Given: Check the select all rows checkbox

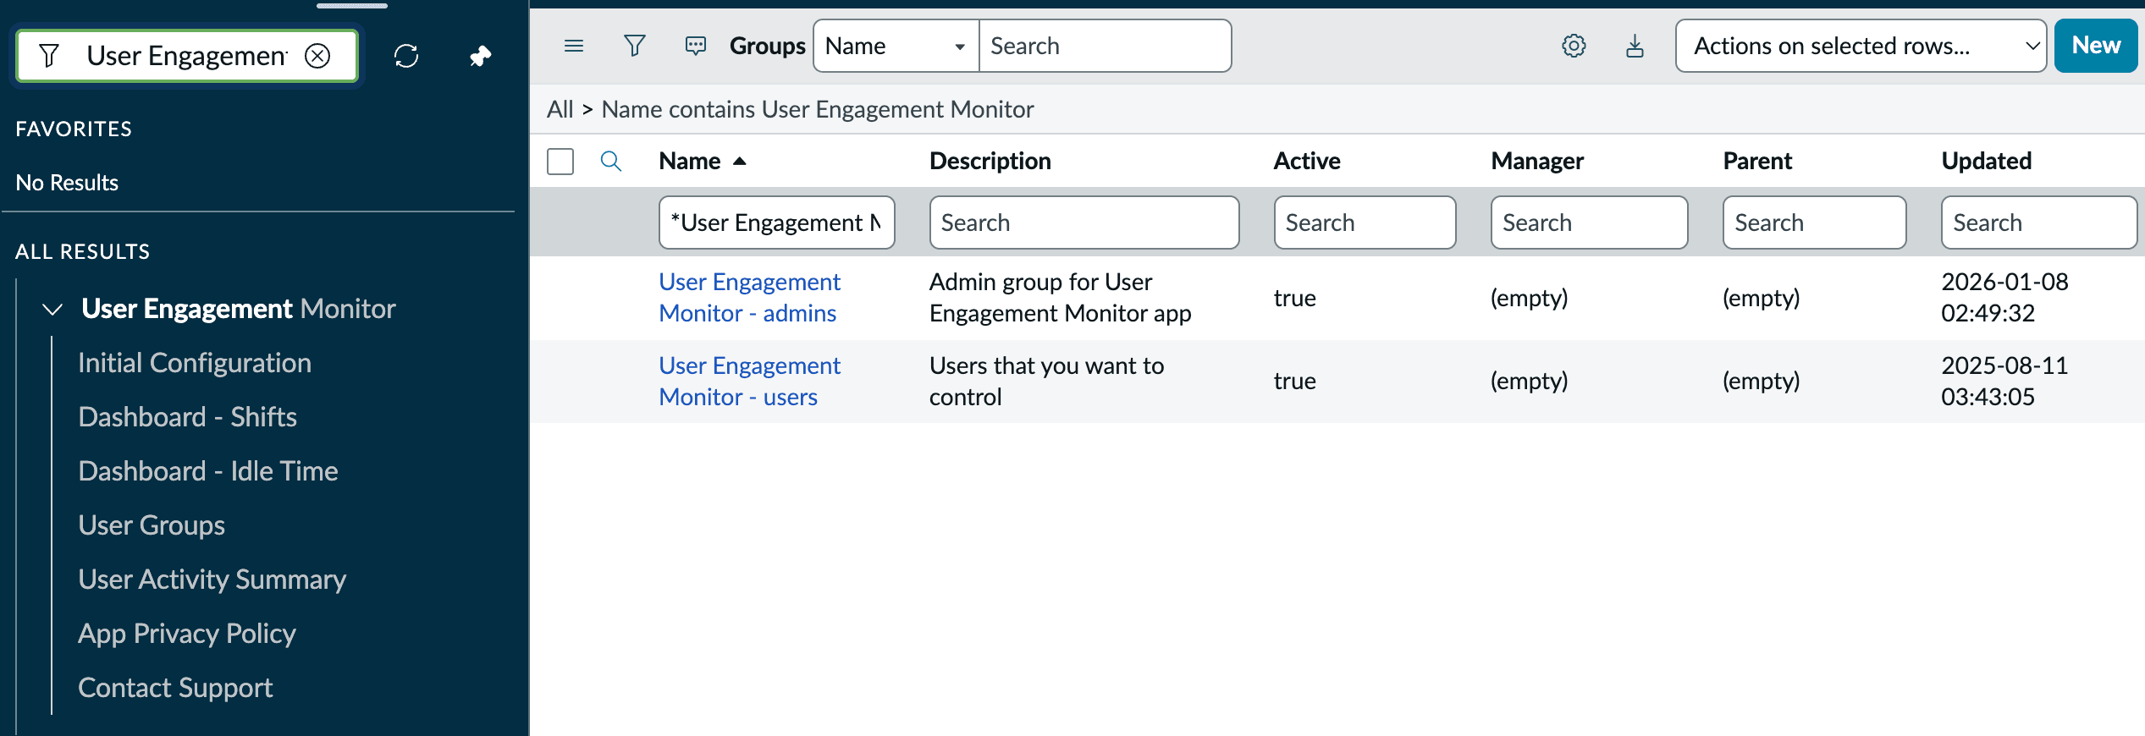Looking at the screenshot, I should [560, 161].
